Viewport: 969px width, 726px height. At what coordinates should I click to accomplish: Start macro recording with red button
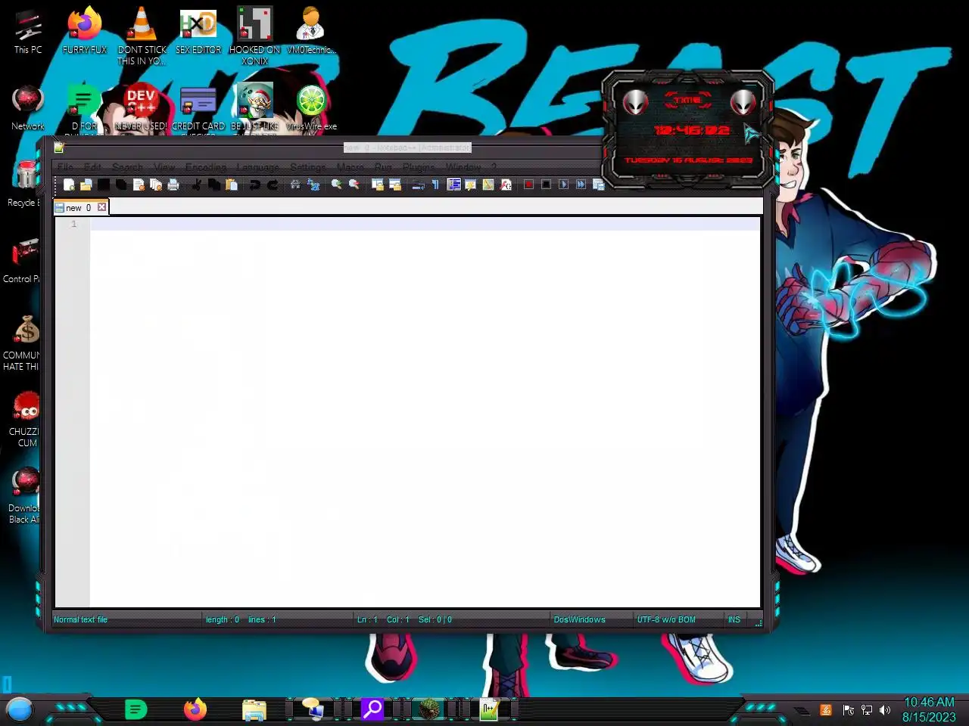click(x=529, y=185)
